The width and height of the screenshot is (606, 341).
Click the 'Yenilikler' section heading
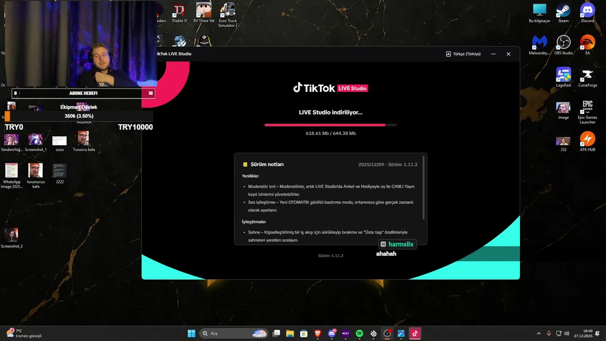pyautogui.click(x=250, y=176)
